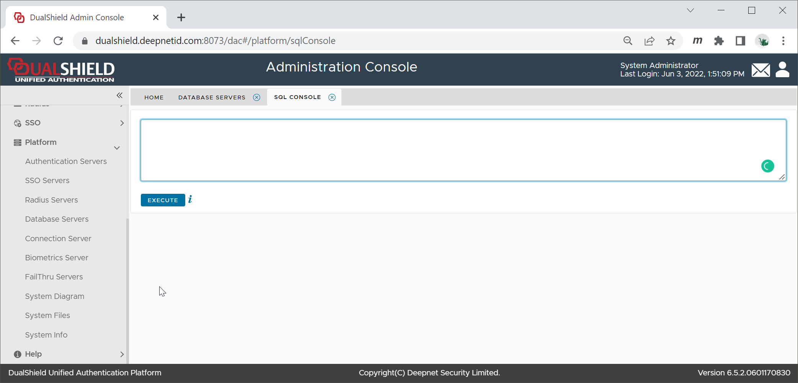The width and height of the screenshot is (798, 383).
Task: Open the user profile icon
Action: [x=782, y=70]
